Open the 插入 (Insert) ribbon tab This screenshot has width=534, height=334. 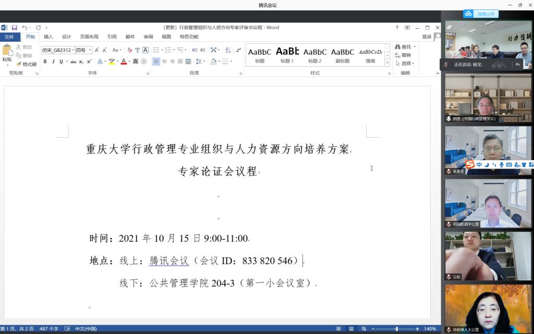(48, 37)
